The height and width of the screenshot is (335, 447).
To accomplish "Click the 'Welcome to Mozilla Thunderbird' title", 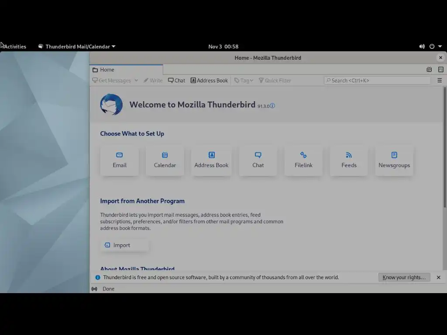I will point(193,105).
